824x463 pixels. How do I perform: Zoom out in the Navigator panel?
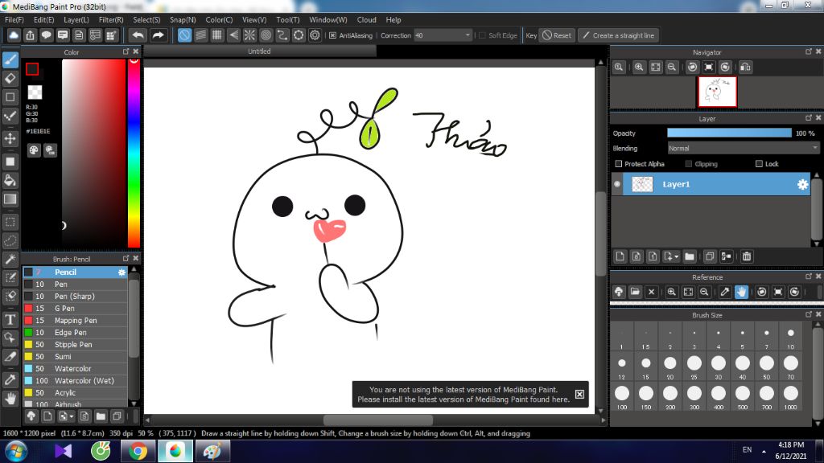pos(672,68)
